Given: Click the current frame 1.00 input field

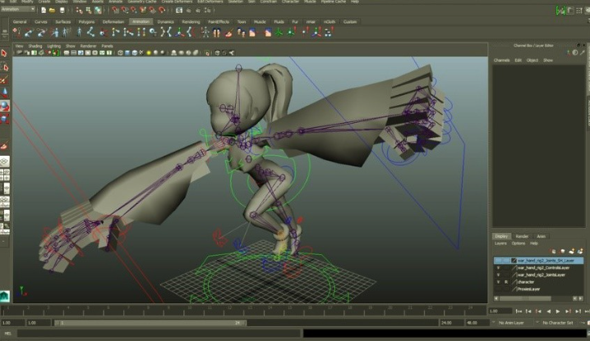Looking at the screenshot, I should 500,311.
